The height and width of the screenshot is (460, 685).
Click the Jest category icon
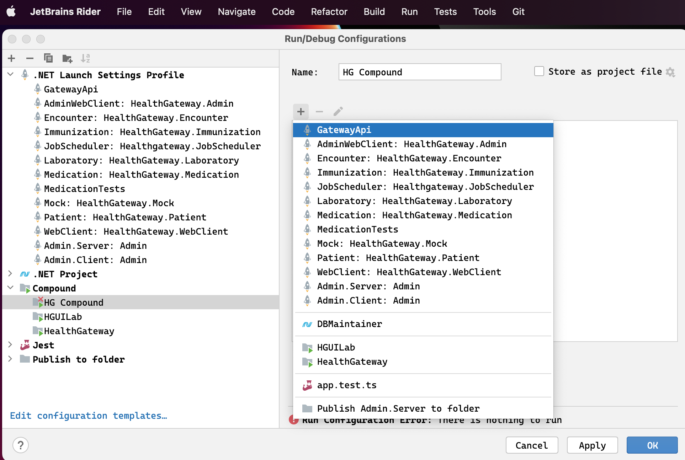click(x=25, y=345)
